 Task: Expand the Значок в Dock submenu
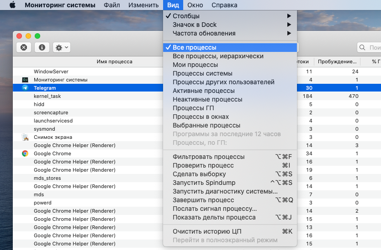(230, 25)
